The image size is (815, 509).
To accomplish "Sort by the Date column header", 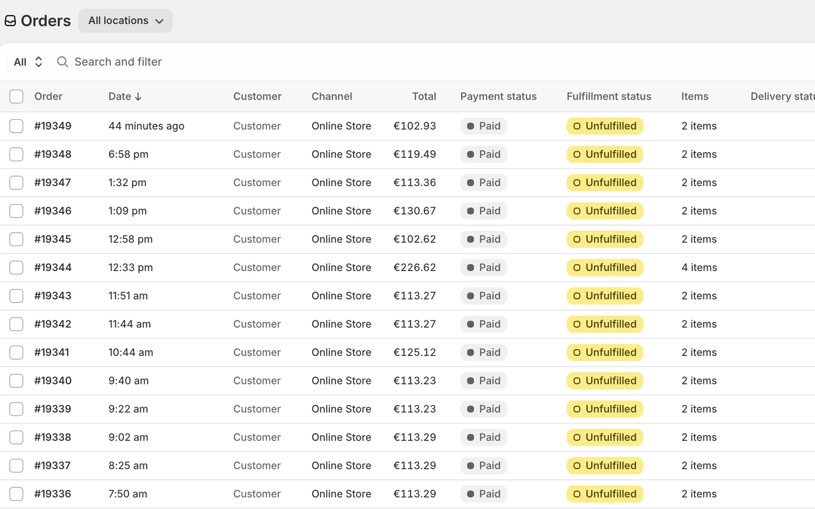I will [125, 97].
